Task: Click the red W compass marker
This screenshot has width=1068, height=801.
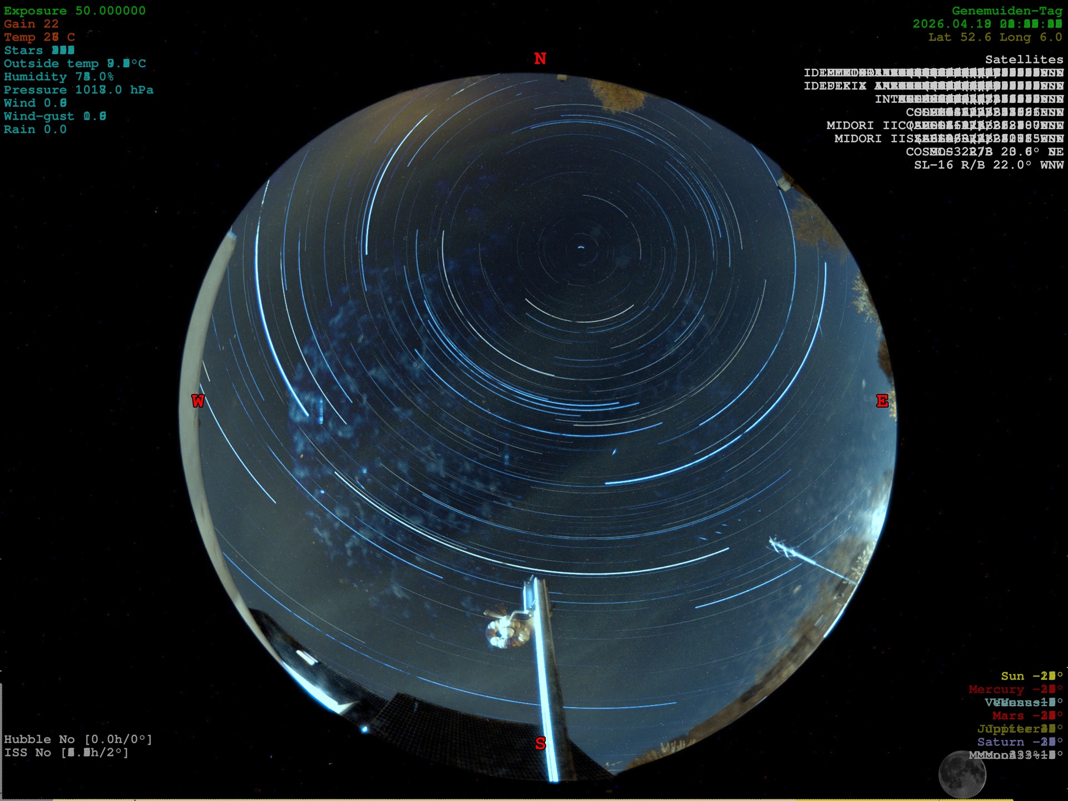Action: 198,401
